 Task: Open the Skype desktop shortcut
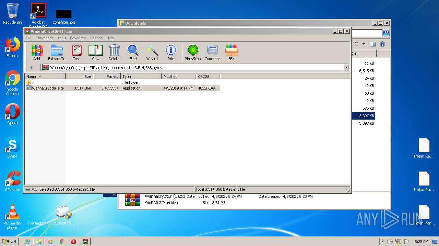click(12, 148)
